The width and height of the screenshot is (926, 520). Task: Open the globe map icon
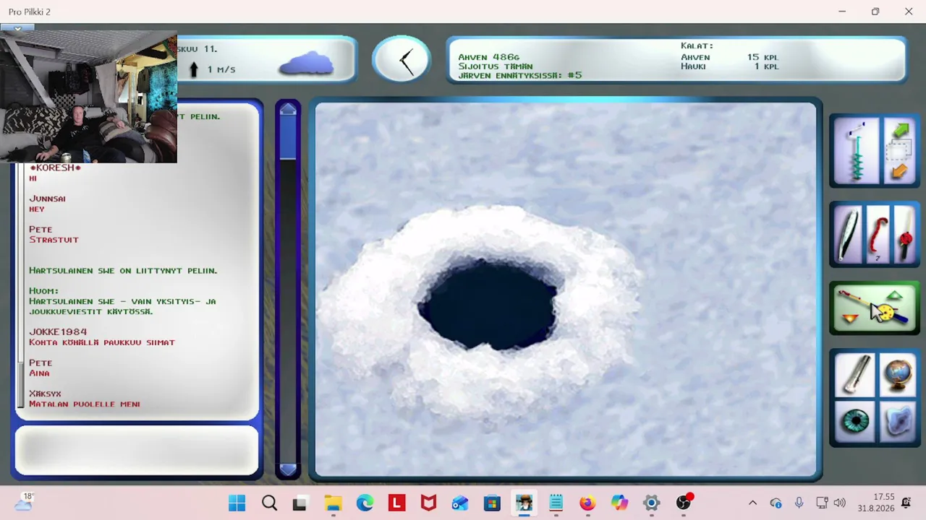click(897, 375)
